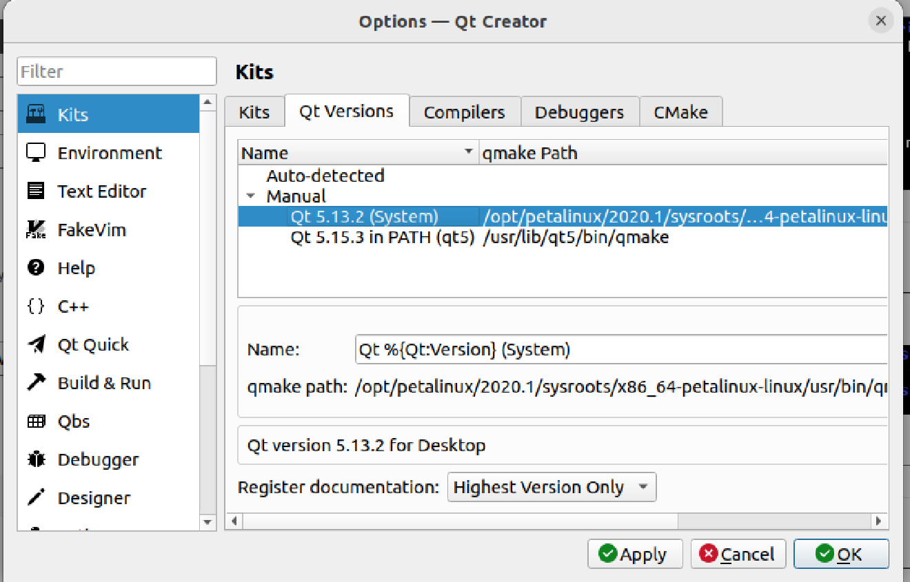Viewport: 910px width, 582px height.
Task: Click the Cancel button
Action: [x=737, y=554]
